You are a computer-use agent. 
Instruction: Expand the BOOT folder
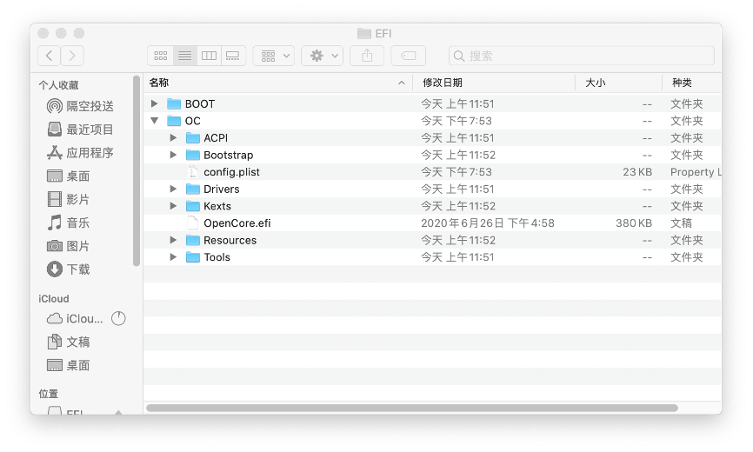154,103
